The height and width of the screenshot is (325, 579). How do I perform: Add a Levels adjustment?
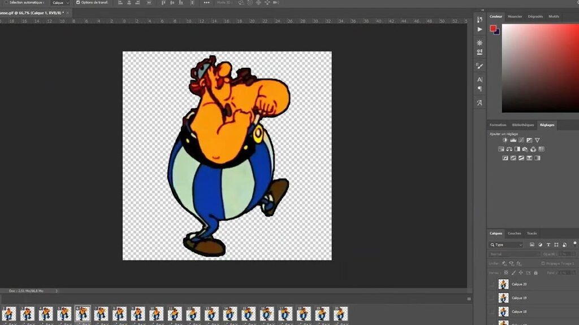pyautogui.click(x=513, y=140)
